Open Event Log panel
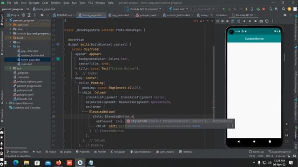This screenshot has height=167, width=298. (x=256, y=152)
